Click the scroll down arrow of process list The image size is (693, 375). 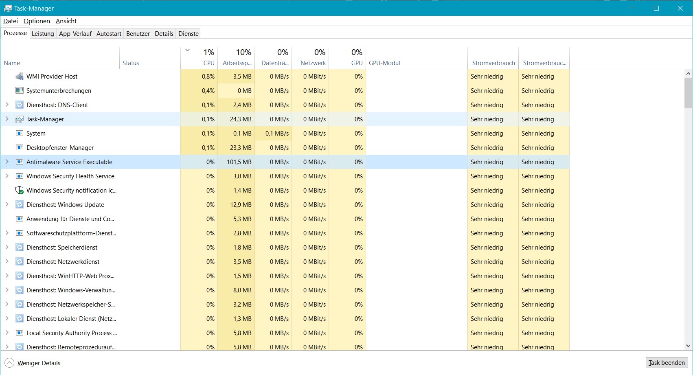(x=688, y=346)
